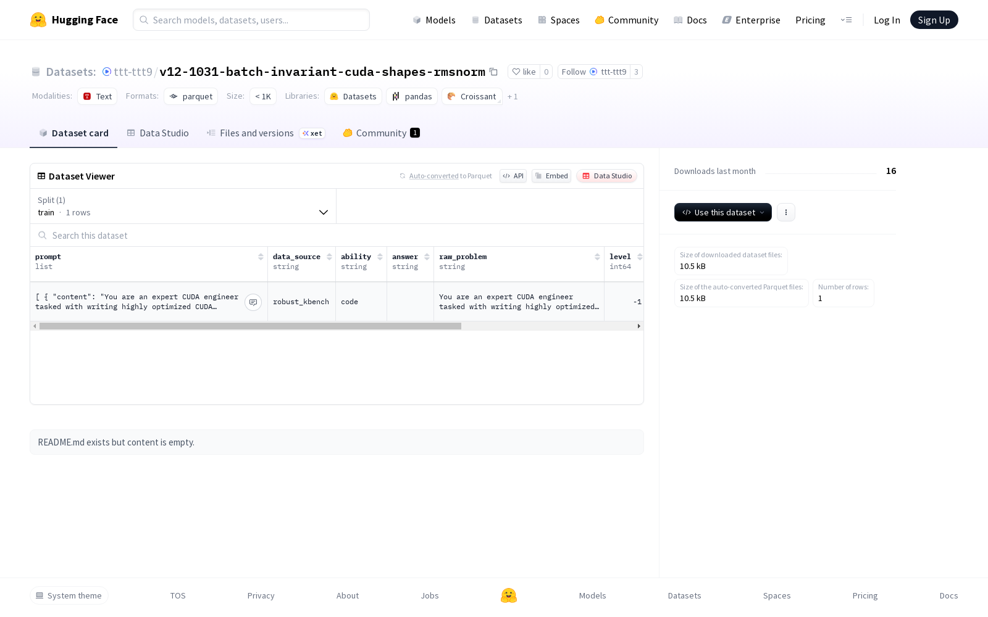
Task: Go to Spaces in top navigation
Action: tap(559, 20)
